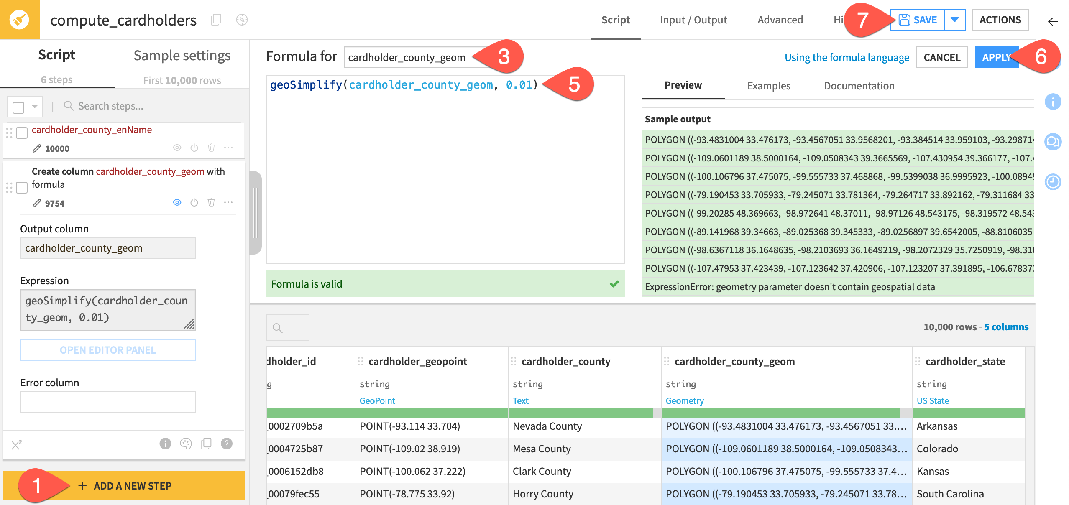Screen dimensions: 1069x505
Task: Click APPLY to apply the formula
Action: tap(997, 57)
